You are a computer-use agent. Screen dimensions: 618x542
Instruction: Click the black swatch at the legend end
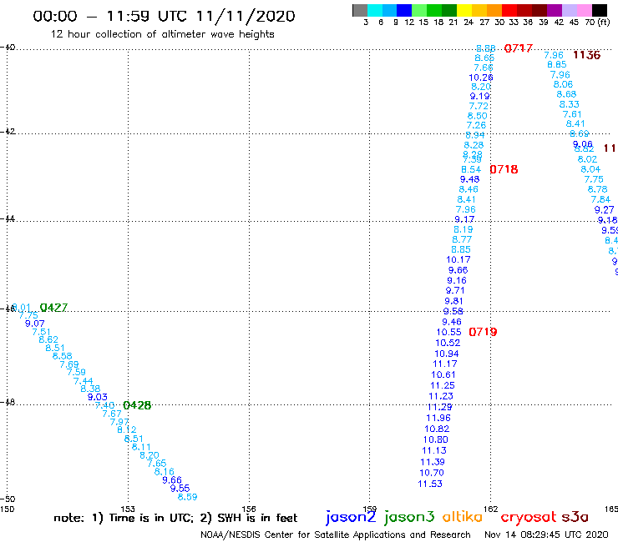[x=599, y=10]
